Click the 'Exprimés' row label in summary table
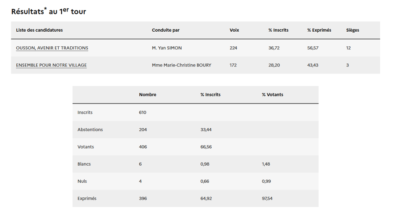The height and width of the screenshot is (215, 397). point(87,198)
